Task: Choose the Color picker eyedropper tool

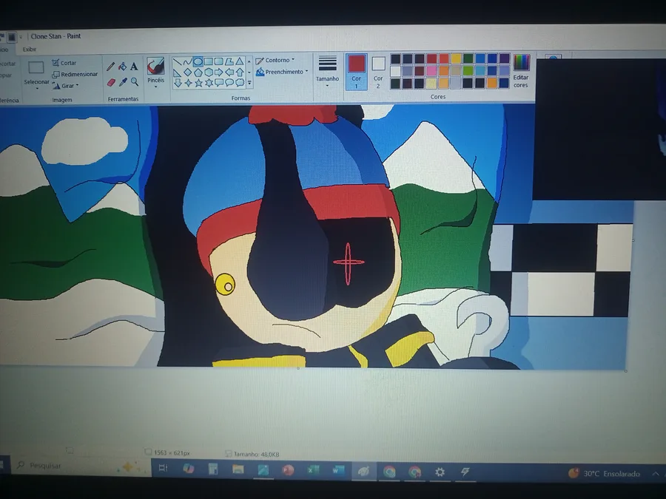Action: point(123,82)
